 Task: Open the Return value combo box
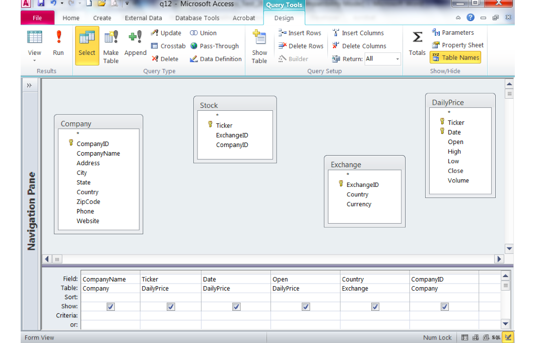point(382,59)
